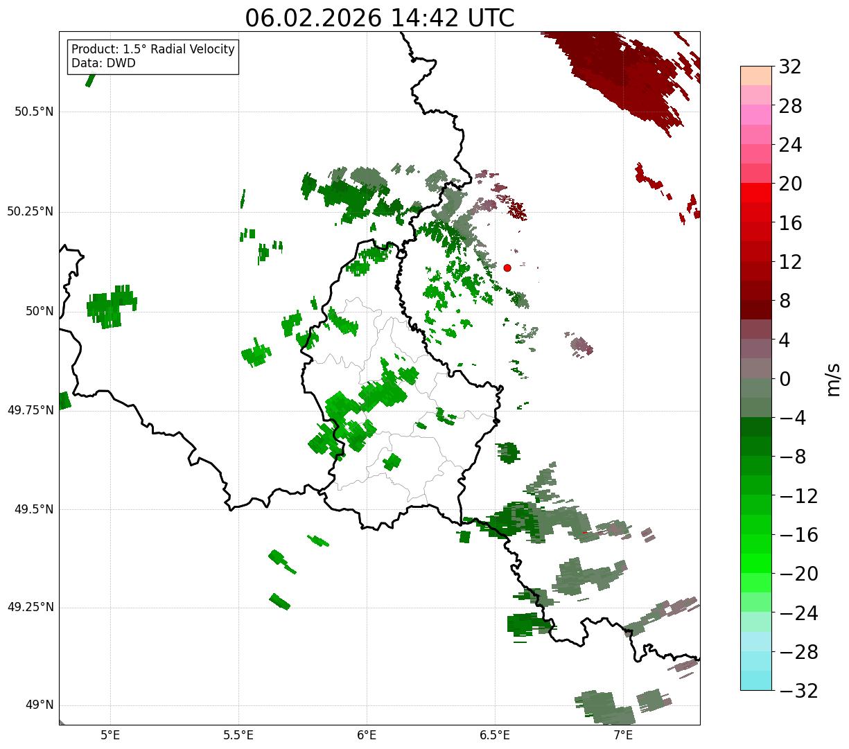The image size is (849, 749).
Task: Click the bright red colorbar swatch below 20
Action: point(756,193)
